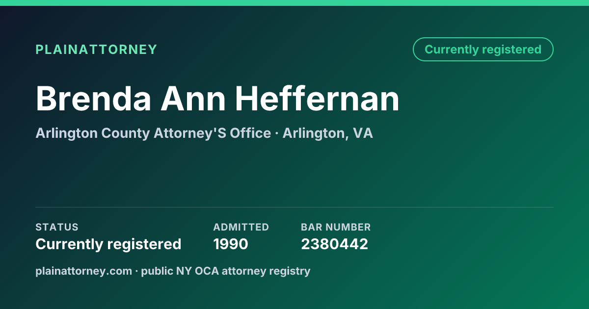
Task: Select the word Brenda in the heading
Action: click(x=93, y=99)
